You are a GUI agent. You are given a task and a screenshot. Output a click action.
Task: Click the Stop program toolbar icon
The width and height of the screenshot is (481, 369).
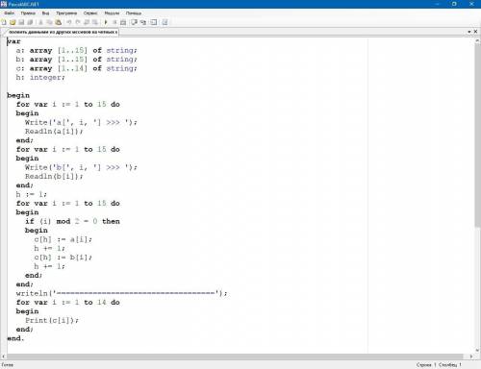tap(114, 22)
